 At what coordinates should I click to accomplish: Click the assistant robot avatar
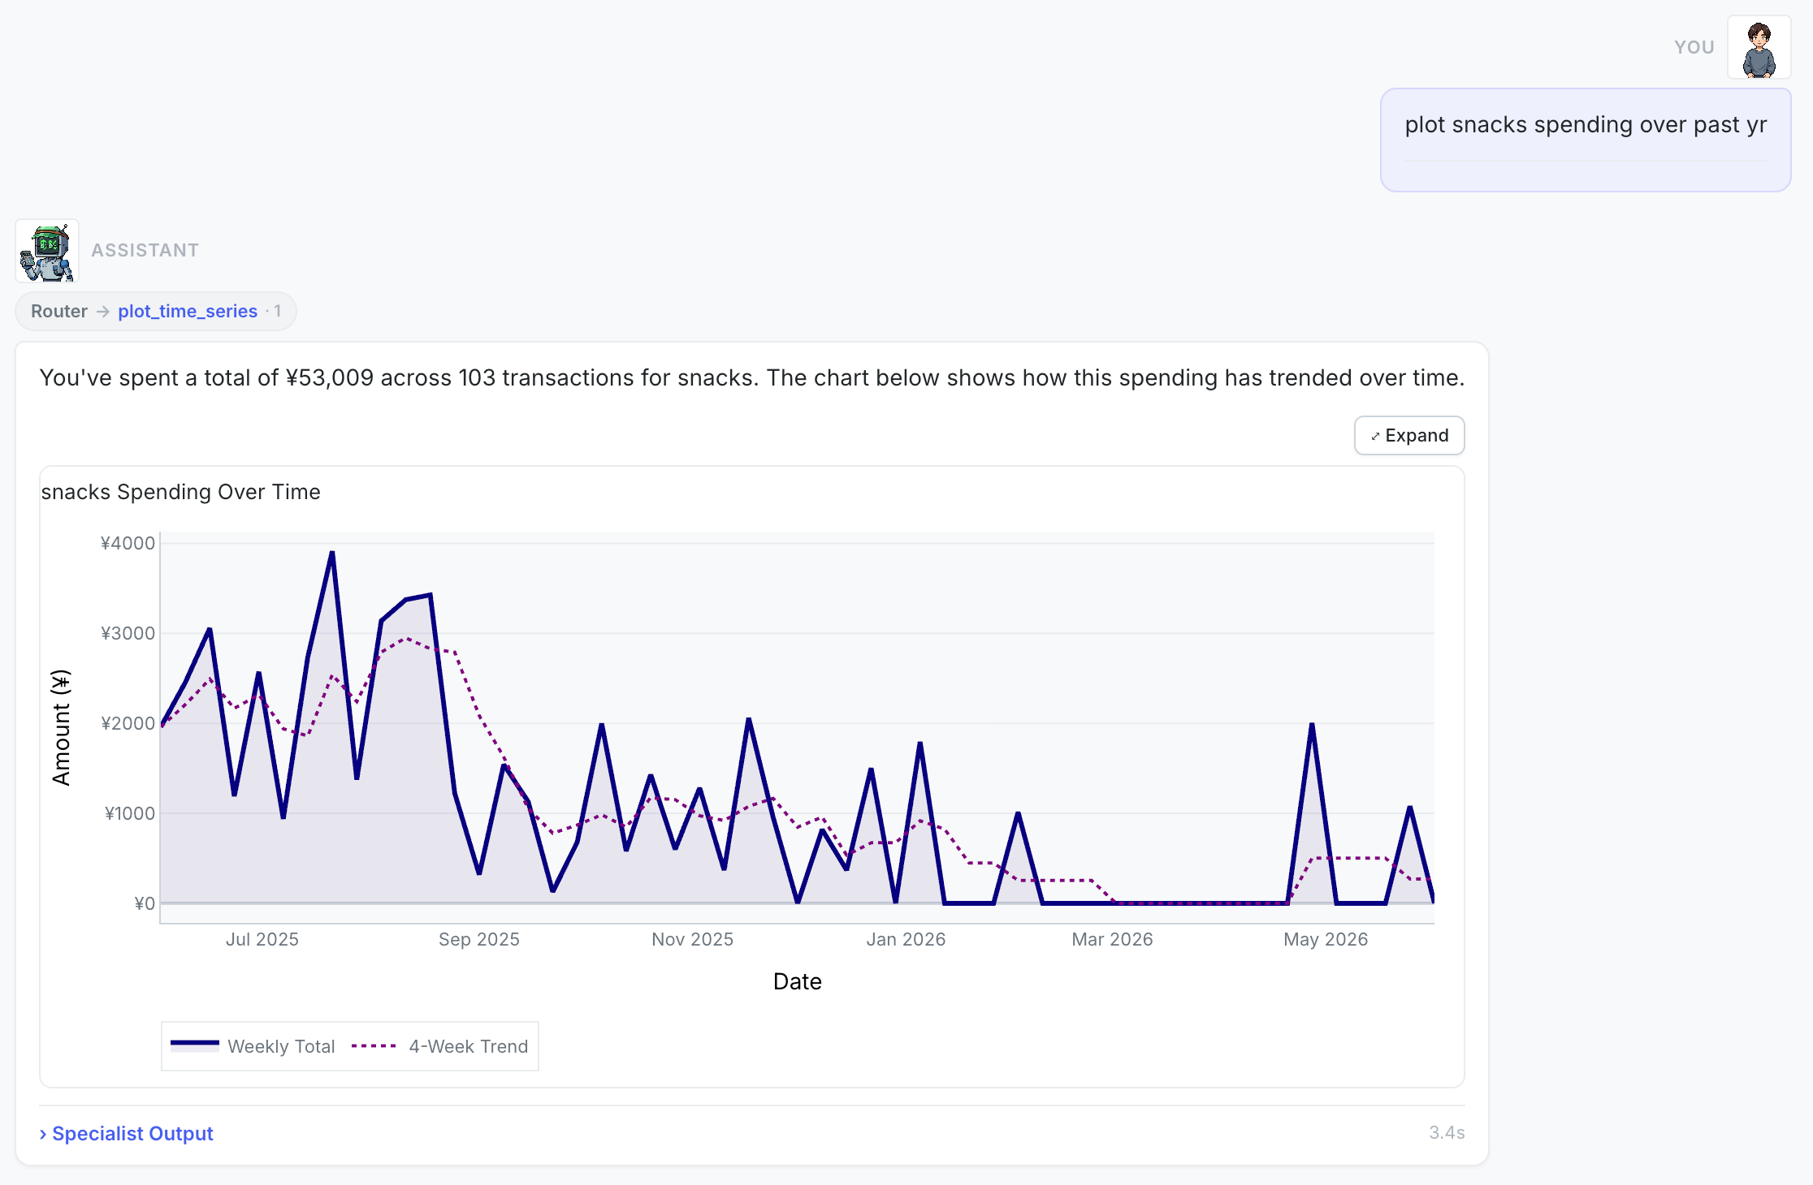click(47, 251)
